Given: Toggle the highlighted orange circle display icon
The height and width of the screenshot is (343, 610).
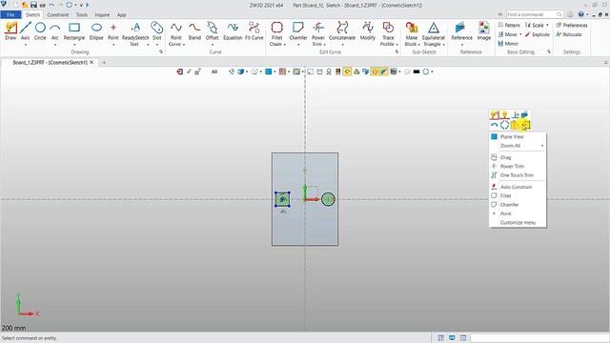Looking at the screenshot, I should (375, 71).
